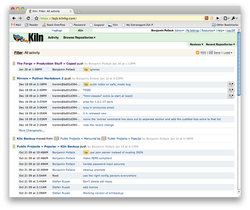Click the RSS text link
The width and height of the screenshot is (250, 210).
tap(203, 53)
